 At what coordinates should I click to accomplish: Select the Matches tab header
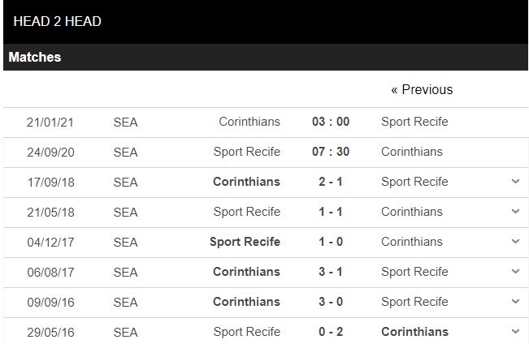point(35,58)
